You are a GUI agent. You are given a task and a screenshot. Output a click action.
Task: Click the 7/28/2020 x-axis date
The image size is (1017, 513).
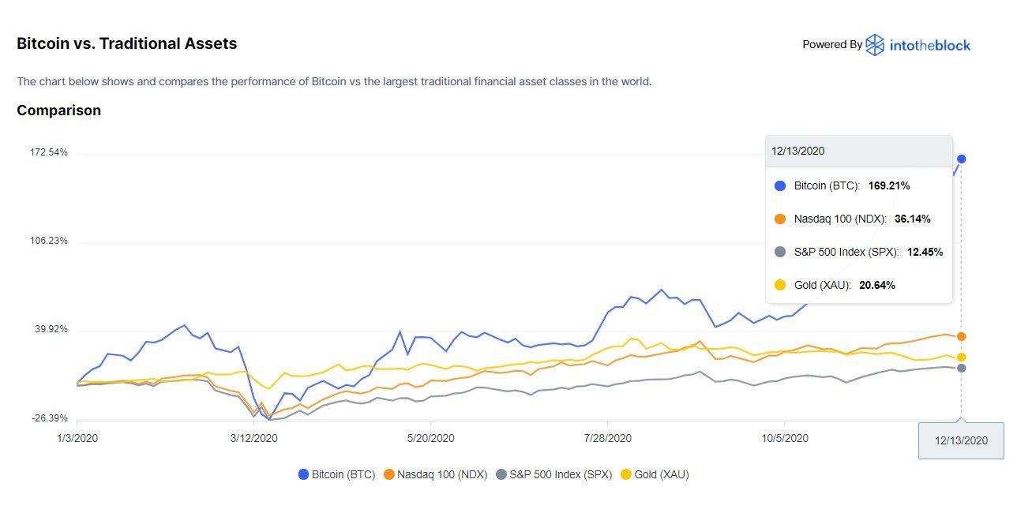tap(606, 438)
